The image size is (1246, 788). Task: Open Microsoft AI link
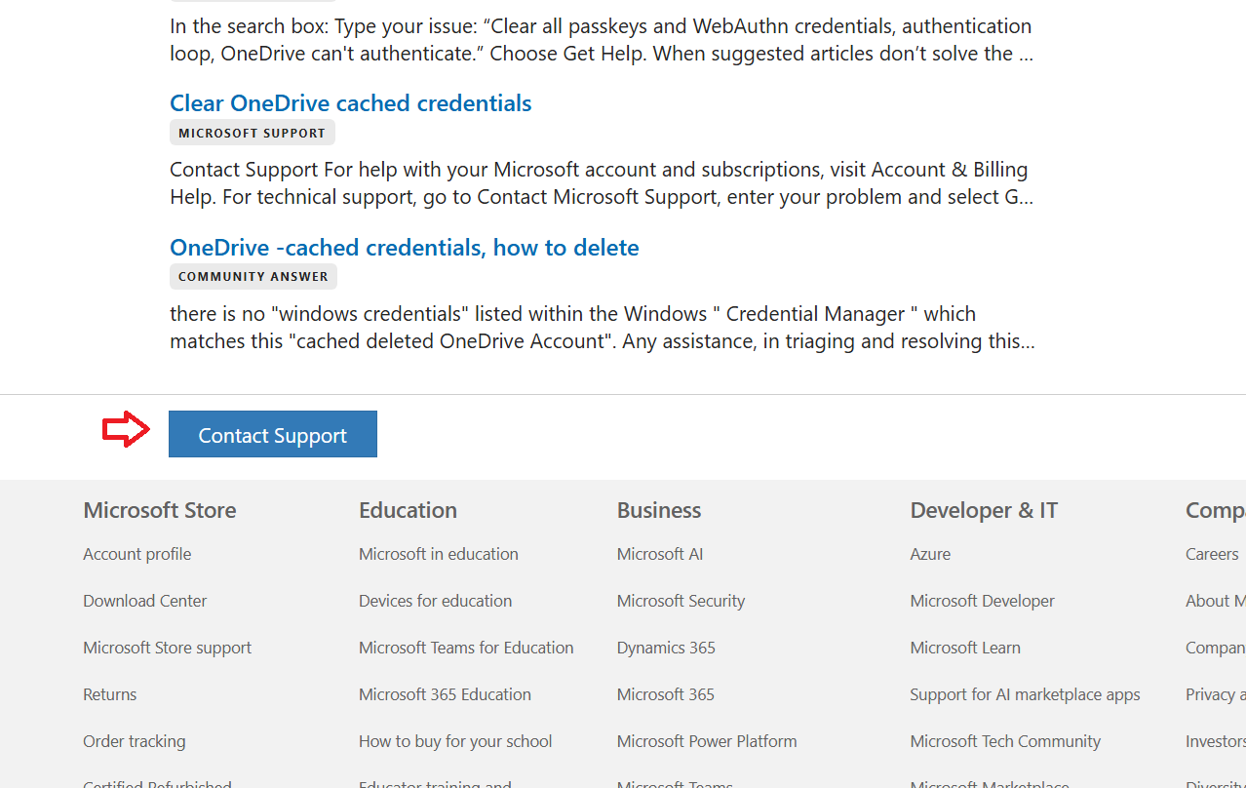pyautogui.click(x=660, y=554)
